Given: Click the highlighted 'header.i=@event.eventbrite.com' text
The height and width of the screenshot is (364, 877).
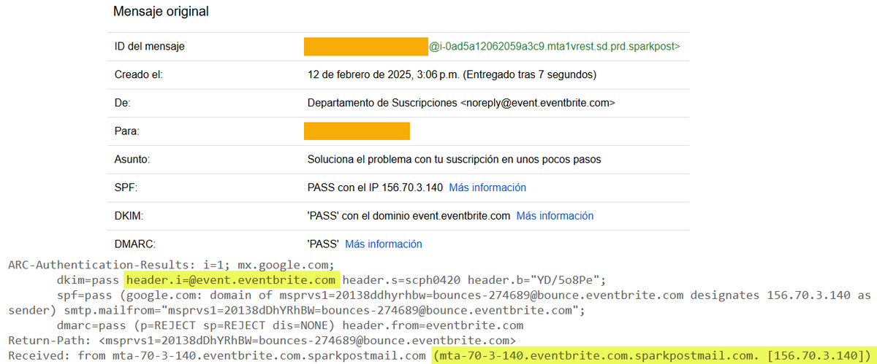Looking at the screenshot, I should click(x=232, y=280).
